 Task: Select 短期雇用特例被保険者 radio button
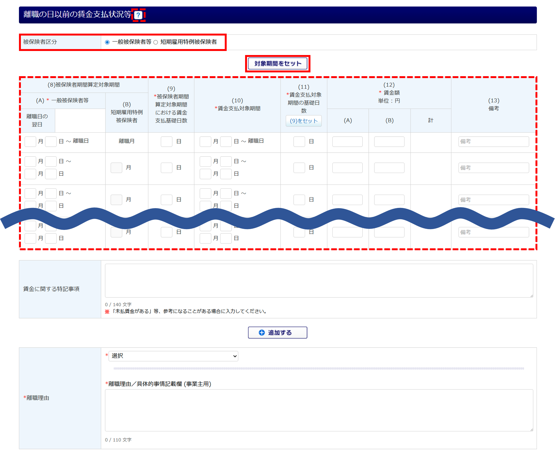(156, 42)
